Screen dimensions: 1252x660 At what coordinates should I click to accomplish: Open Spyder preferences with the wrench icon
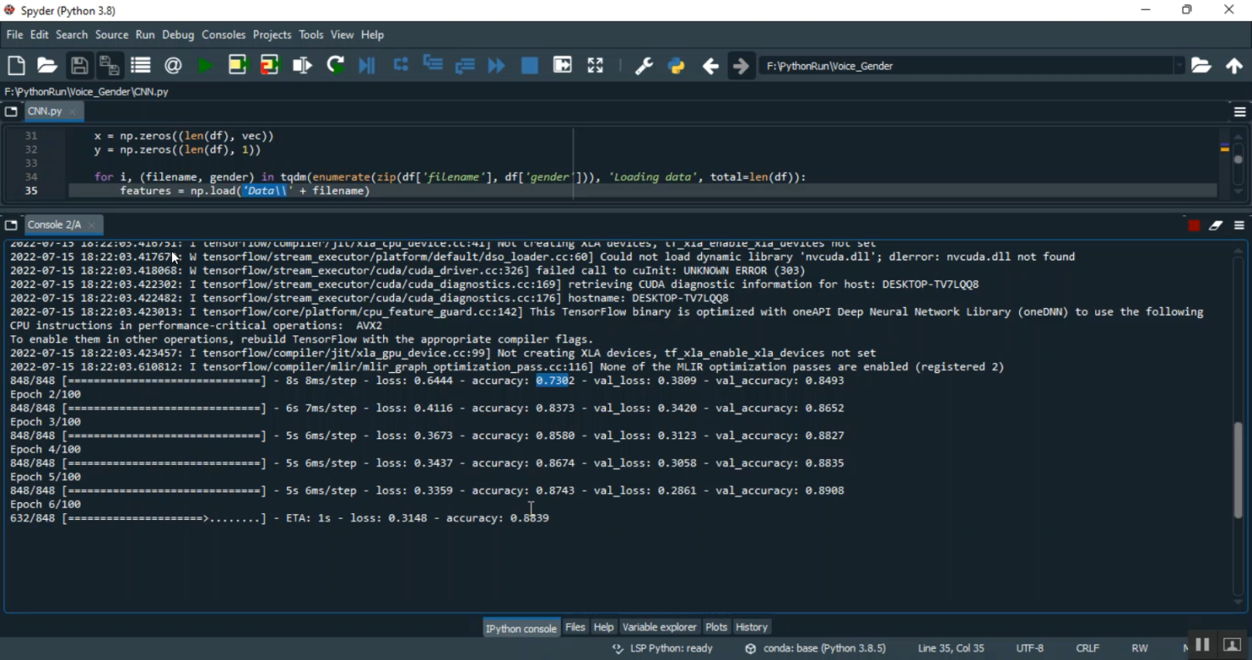[644, 65]
